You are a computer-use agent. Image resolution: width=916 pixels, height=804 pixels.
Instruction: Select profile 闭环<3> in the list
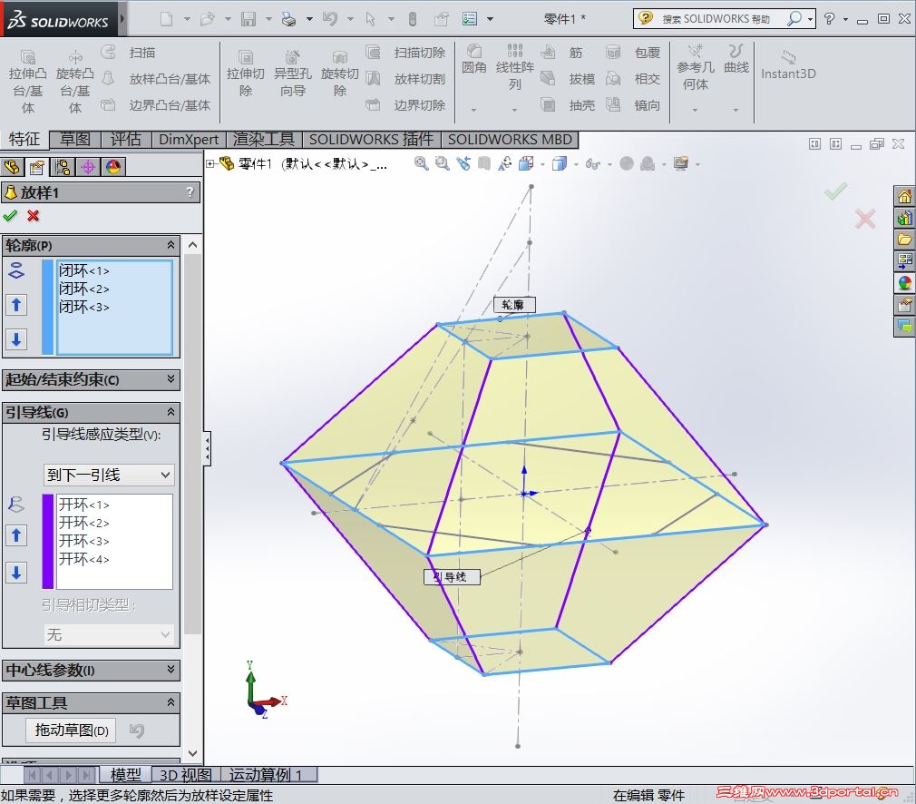pos(84,307)
